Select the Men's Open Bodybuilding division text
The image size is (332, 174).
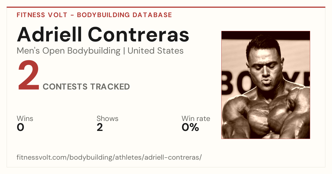point(69,51)
